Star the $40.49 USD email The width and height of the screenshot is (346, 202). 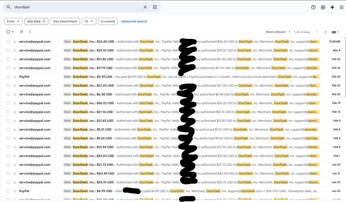pos(15,174)
